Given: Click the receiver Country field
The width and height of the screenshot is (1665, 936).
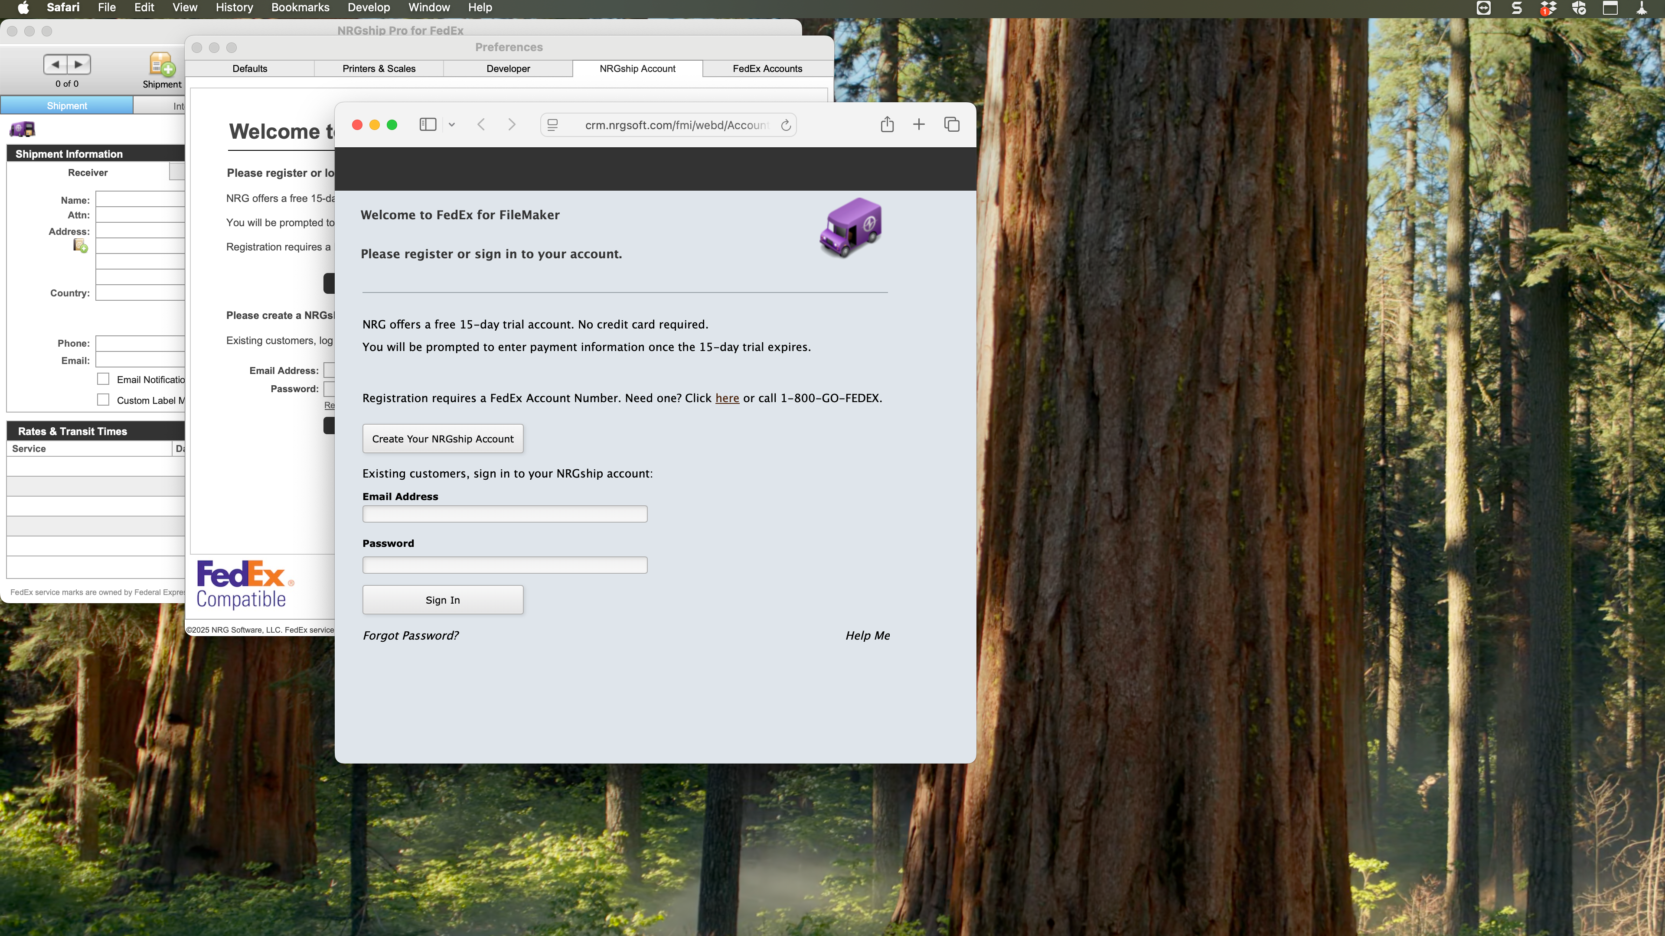Looking at the screenshot, I should [140, 292].
